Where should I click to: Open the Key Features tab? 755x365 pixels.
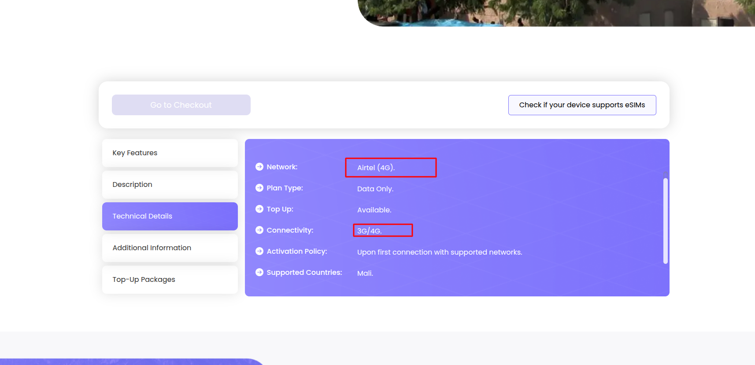point(170,153)
